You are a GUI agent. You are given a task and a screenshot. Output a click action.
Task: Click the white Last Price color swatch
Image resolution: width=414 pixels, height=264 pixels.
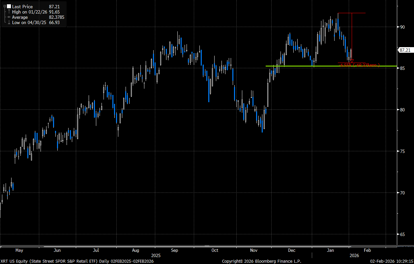coord(9,7)
